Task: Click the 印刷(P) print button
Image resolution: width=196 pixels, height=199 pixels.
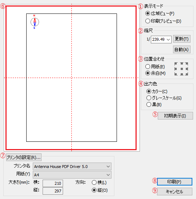Action: pos(175,182)
